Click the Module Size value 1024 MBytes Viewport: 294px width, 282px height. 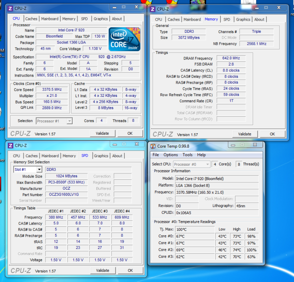tap(66, 176)
